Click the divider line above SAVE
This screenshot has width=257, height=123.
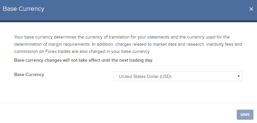(129, 103)
